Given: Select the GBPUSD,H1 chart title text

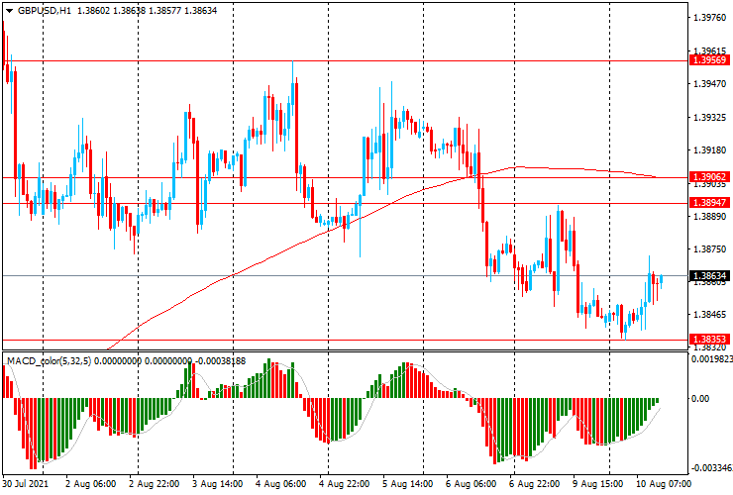Looking at the screenshot, I should pyautogui.click(x=45, y=10).
